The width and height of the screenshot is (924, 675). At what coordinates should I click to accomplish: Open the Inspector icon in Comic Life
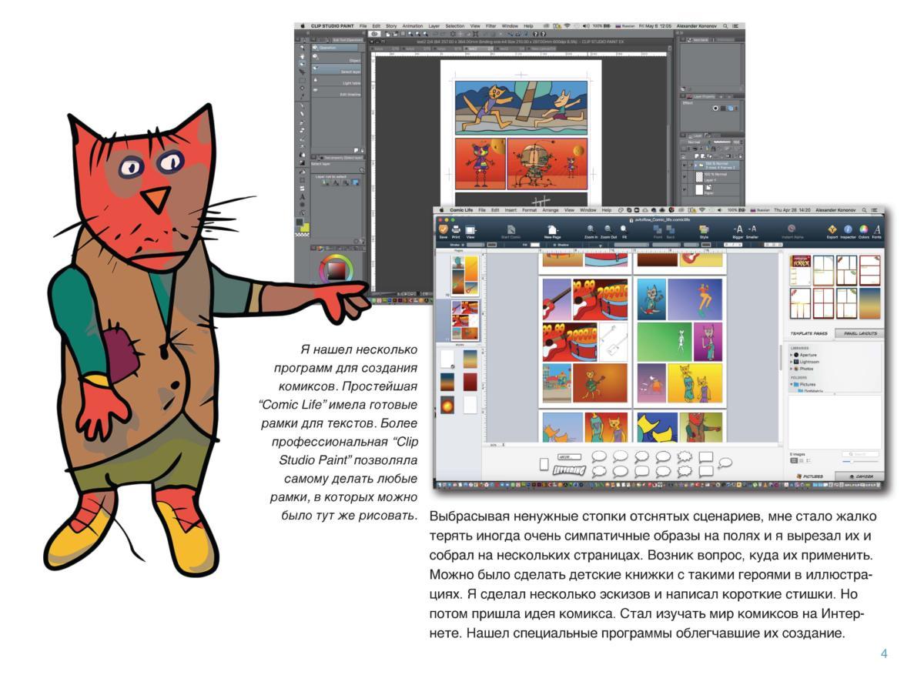tap(848, 229)
